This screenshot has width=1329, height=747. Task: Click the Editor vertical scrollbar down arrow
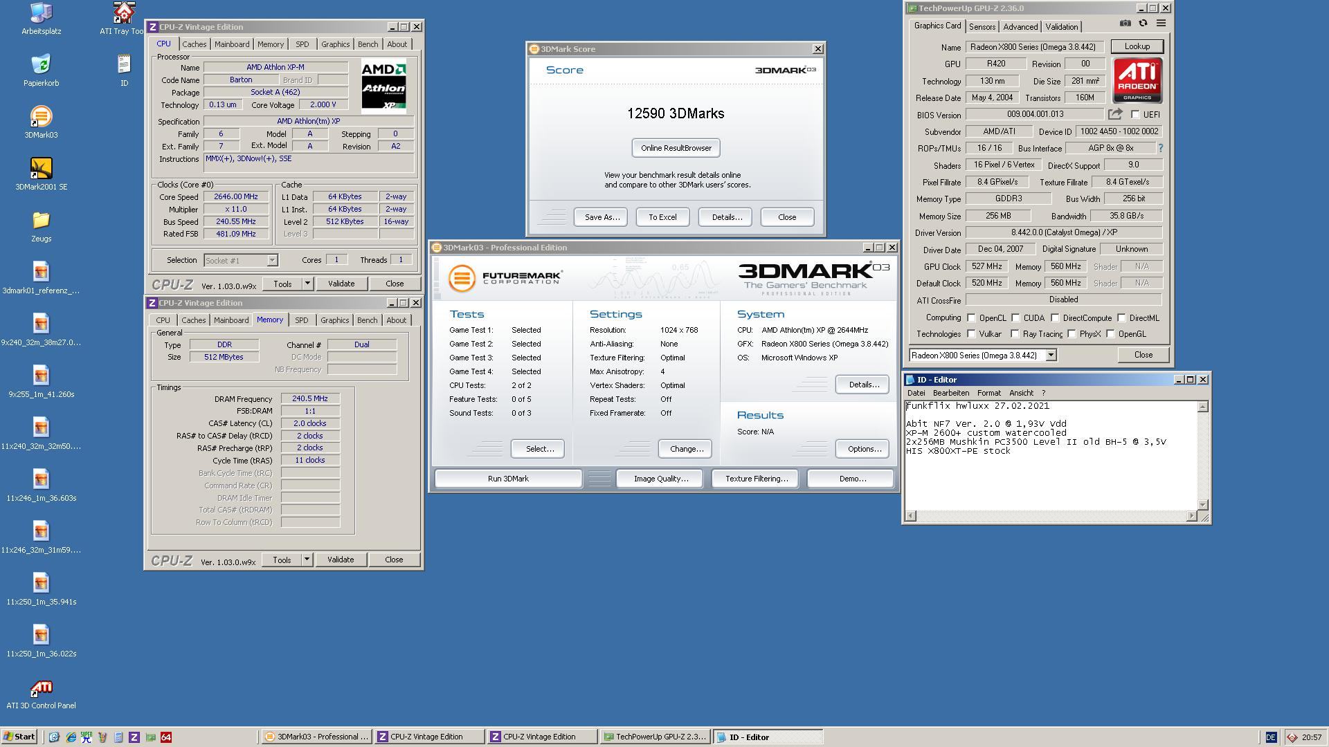1203,505
